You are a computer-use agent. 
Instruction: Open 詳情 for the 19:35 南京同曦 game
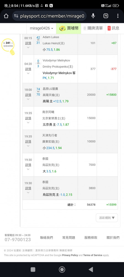point(28,118)
